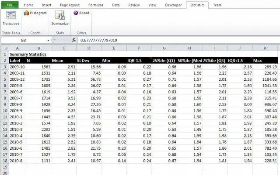280x175 pixels.
Task: Click the St Dev value 56.73
Action: 89,79
